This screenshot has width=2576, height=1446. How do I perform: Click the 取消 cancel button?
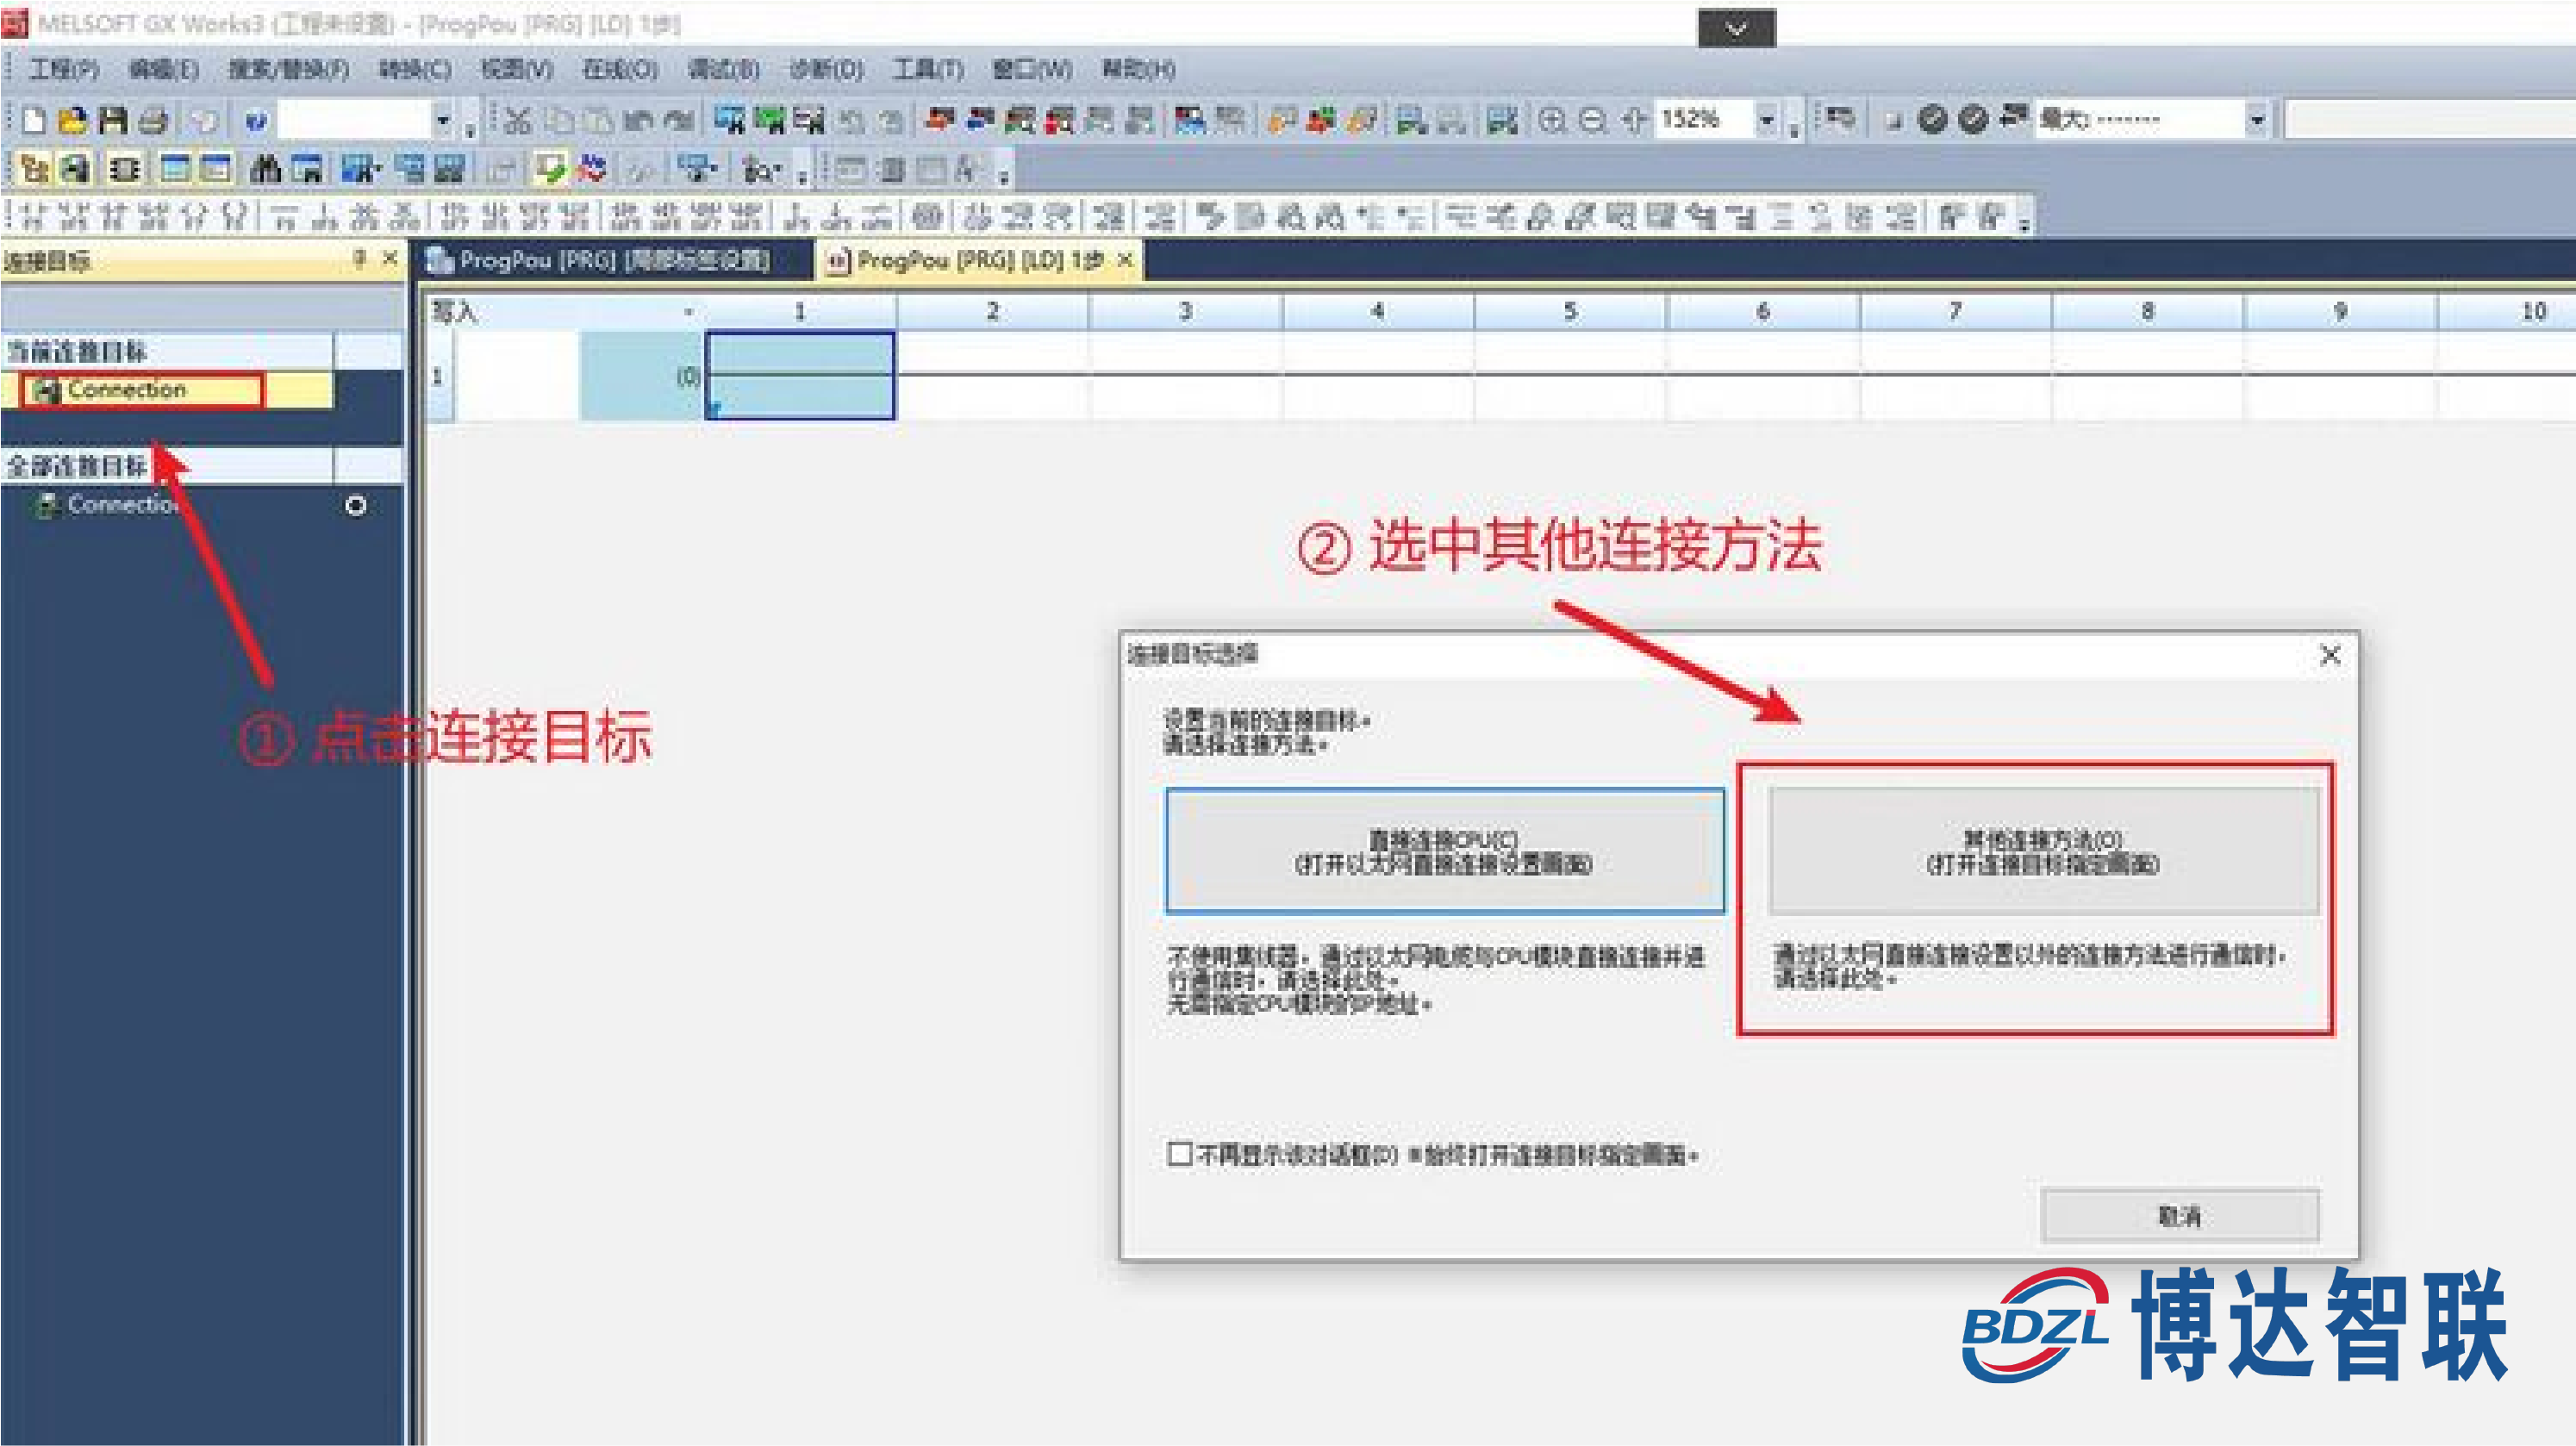[2180, 1216]
